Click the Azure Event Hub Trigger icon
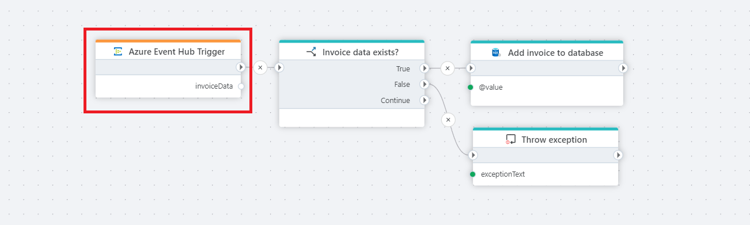The height and width of the screenshot is (225, 750). pyautogui.click(x=118, y=52)
